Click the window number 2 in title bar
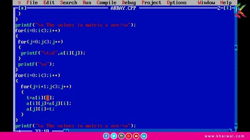 (x=219, y=8)
